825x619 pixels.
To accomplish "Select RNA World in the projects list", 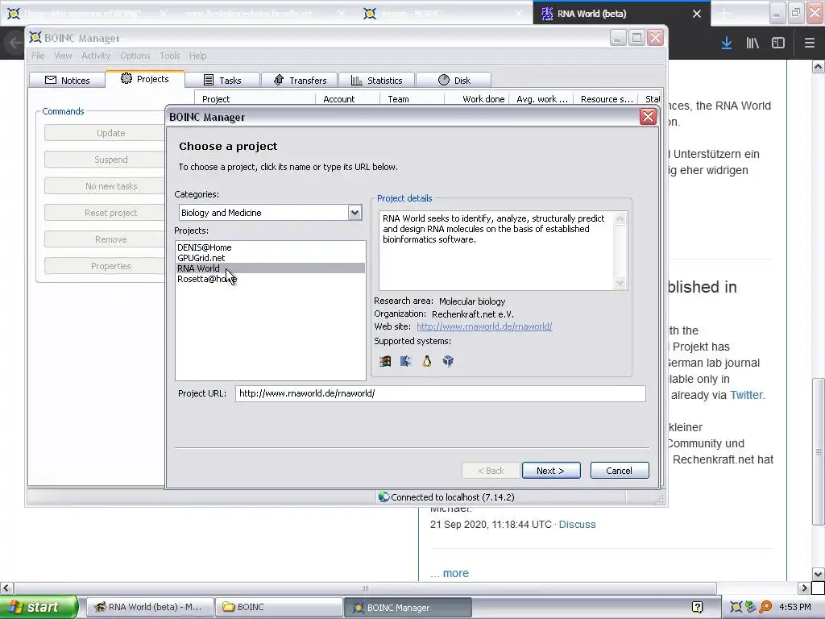I will click(x=271, y=268).
